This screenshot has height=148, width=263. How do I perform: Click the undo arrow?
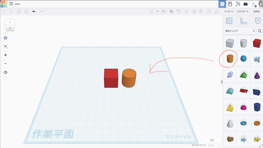pyautogui.click(x=34, y=11)
